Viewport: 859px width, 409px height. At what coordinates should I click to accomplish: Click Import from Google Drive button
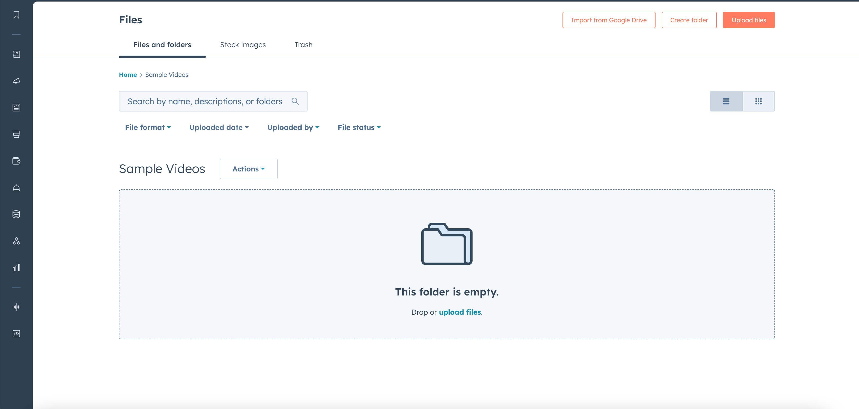coord(609,20)
